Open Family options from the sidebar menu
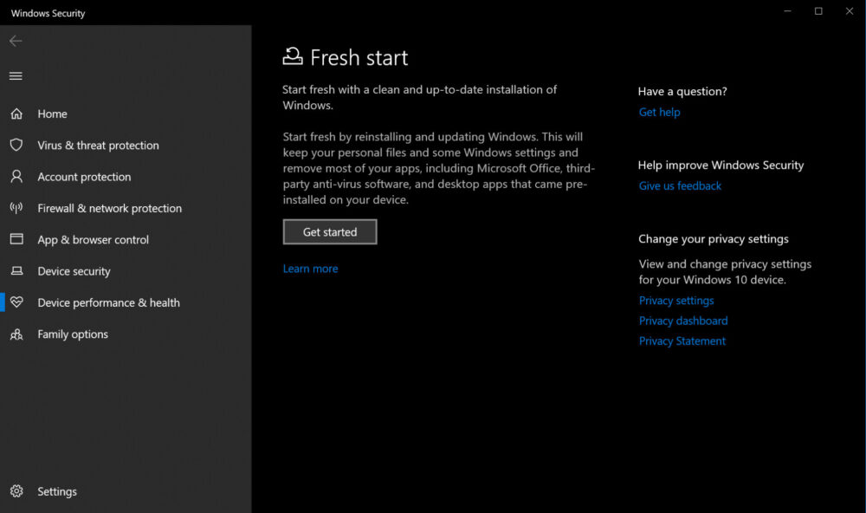 coord(73,334)
